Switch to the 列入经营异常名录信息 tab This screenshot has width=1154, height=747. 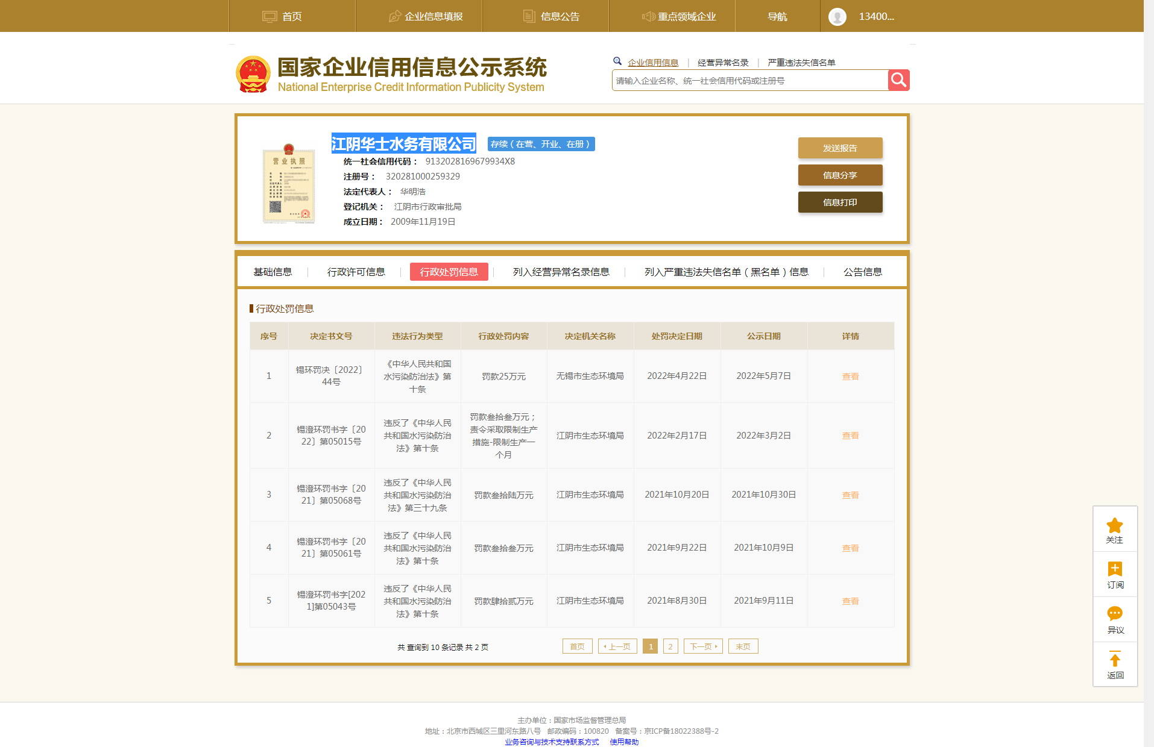[x=561, y=272]
